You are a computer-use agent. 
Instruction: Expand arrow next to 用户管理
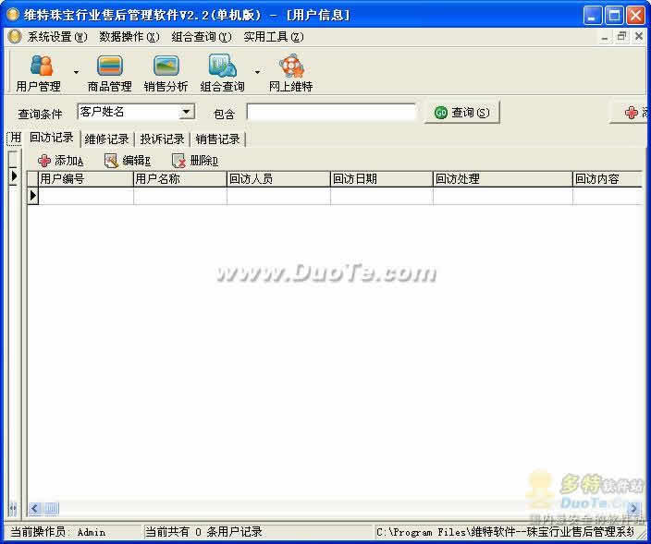76,72
